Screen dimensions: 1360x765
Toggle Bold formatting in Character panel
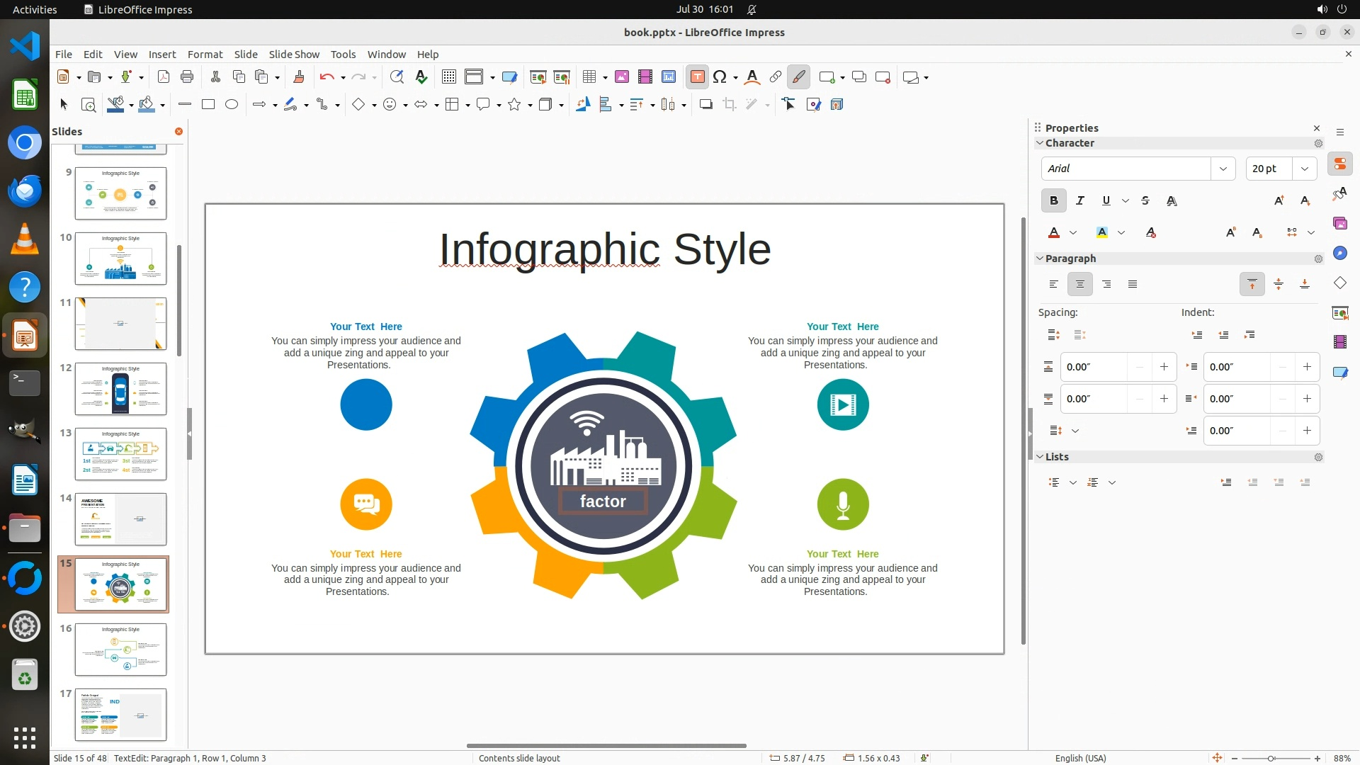1053,201
